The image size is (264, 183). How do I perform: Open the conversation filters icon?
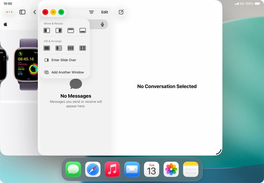click(91, 12)
